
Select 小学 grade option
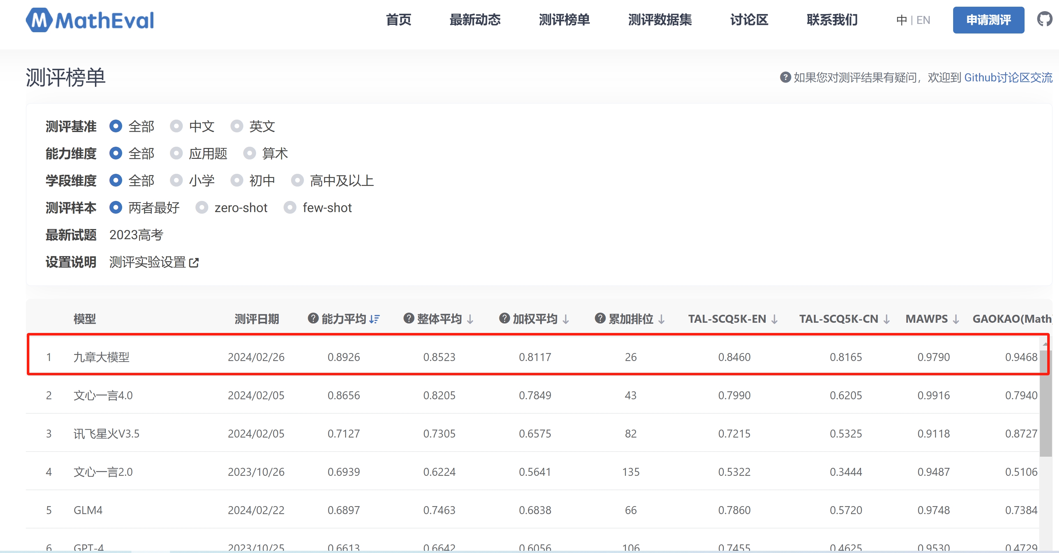coord(176,181)
